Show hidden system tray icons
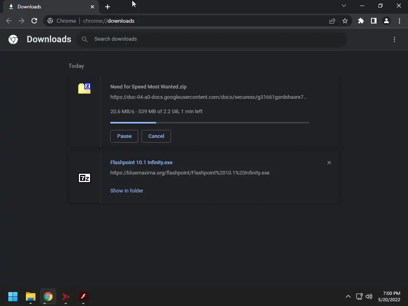The width and height of the screenshot is (408, 306). click(348, 296)
